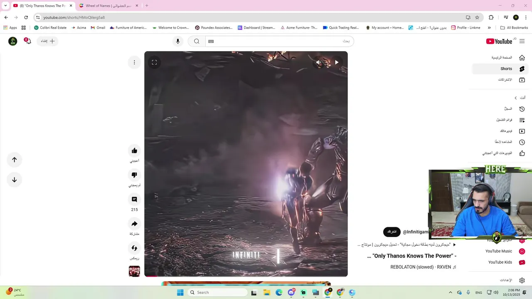The image size is (532, 299).
Task: Open the browser extensions puzzle icon
Action: pos(491,17)
